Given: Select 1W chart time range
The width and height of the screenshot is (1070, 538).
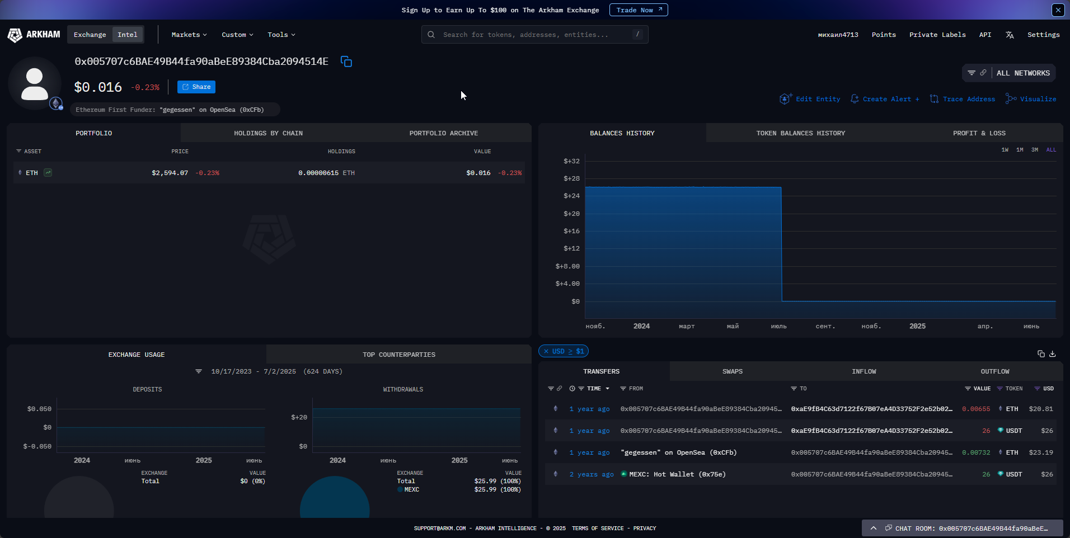Looking at the screenshot, I should point(1005,150).
